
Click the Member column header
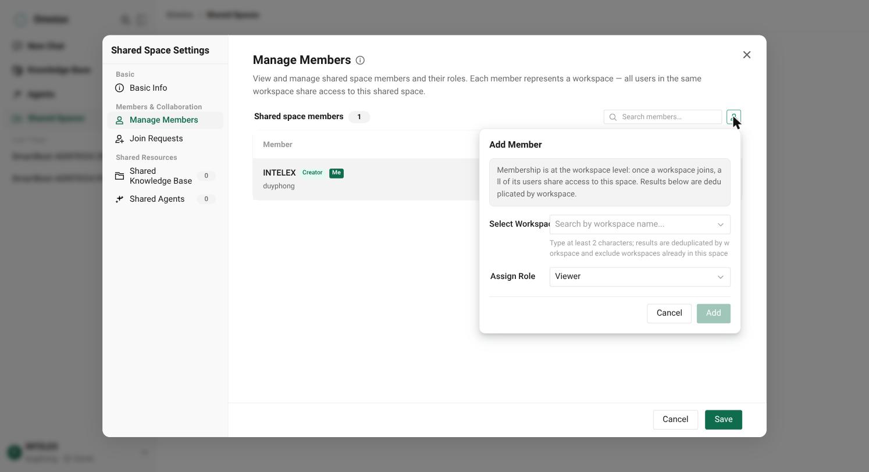click(x=277, y=145)
